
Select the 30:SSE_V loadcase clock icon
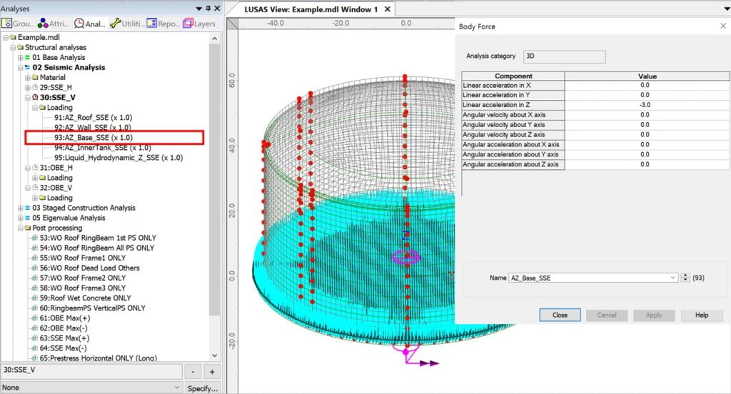tap(35, 98)
